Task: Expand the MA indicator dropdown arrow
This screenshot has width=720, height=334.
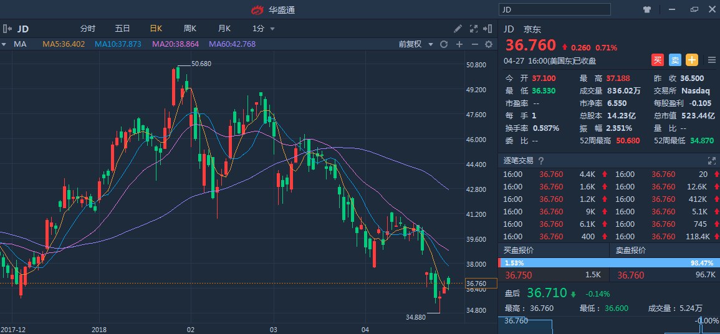Action: (4, 44)
